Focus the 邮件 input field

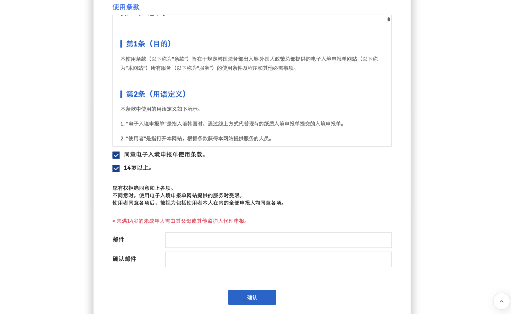click(x=278, y=240)
